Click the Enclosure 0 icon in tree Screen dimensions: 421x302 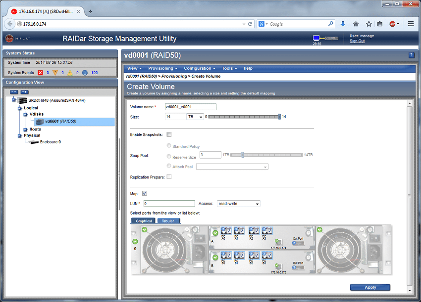click(x=34, y=142)
